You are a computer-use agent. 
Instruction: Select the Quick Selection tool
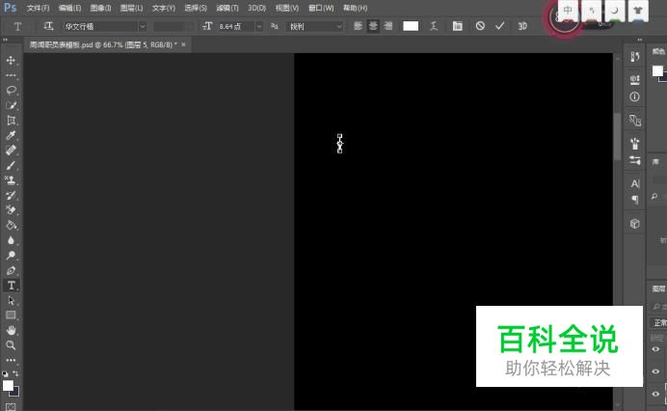pos(11,105)
